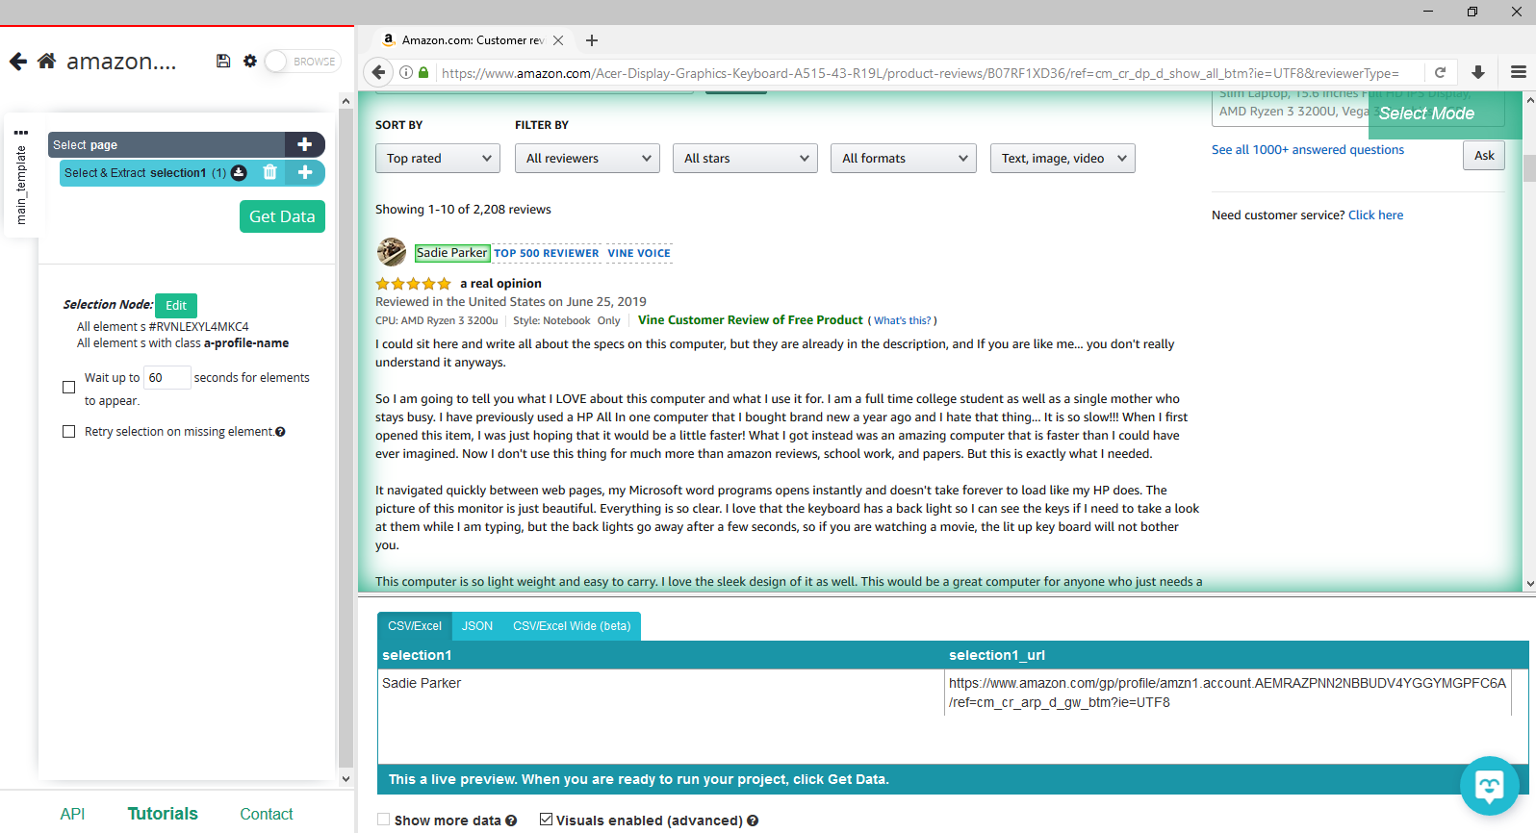The height and width of the screenshot is (833, 1536).
Task: Click See all 1000+ answered questions
Action: coord(1307,150)
